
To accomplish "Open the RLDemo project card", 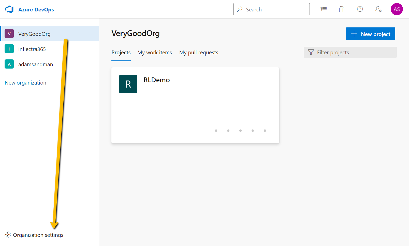I will (x=195, y=105).
